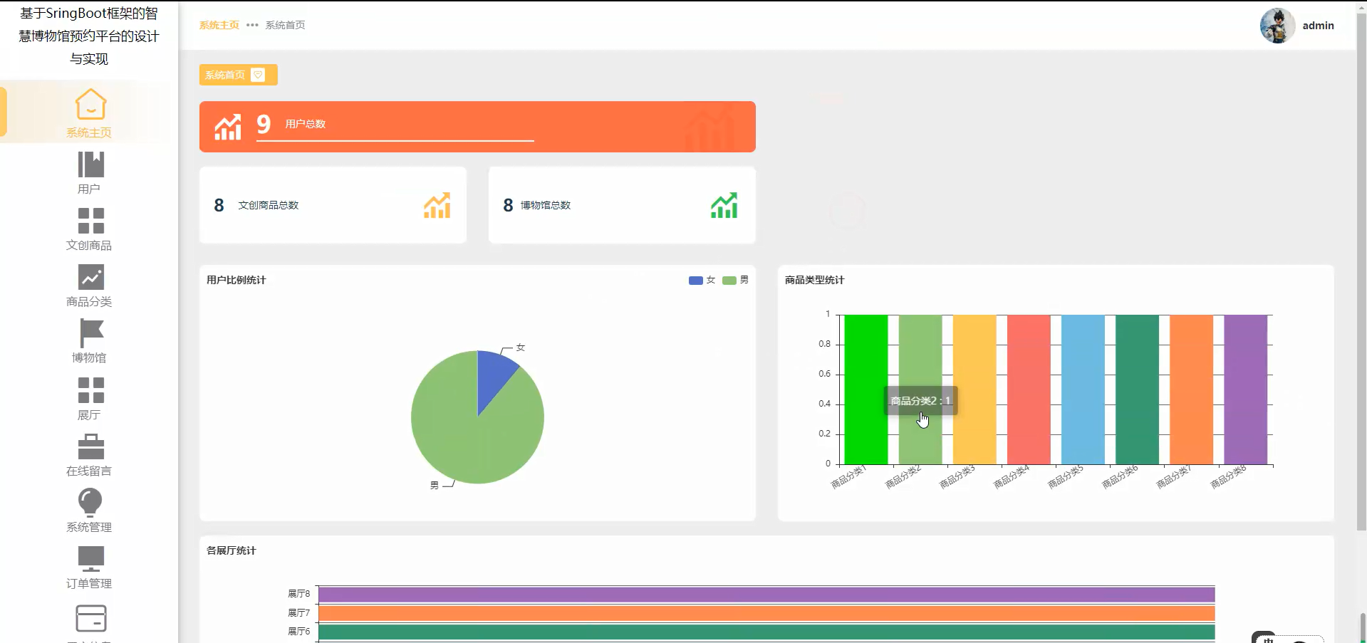The height and width of the screenshot is (643, 1367).
Task: Click the 博物馆总数 stat card
Action: pyautogui.click(x=621, y=205)
